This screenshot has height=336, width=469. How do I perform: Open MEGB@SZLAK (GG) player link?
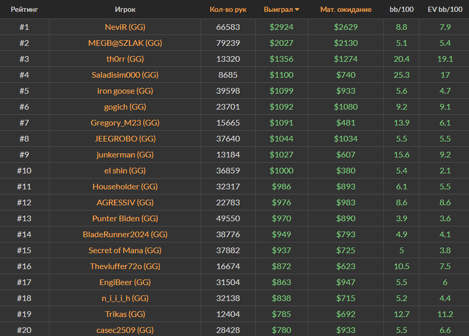125,43
